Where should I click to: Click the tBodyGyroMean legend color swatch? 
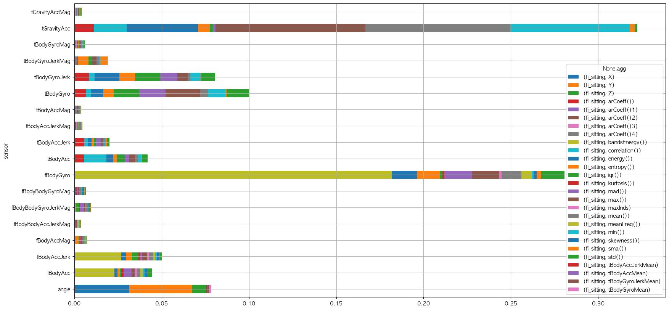click(x=573, y=290)
